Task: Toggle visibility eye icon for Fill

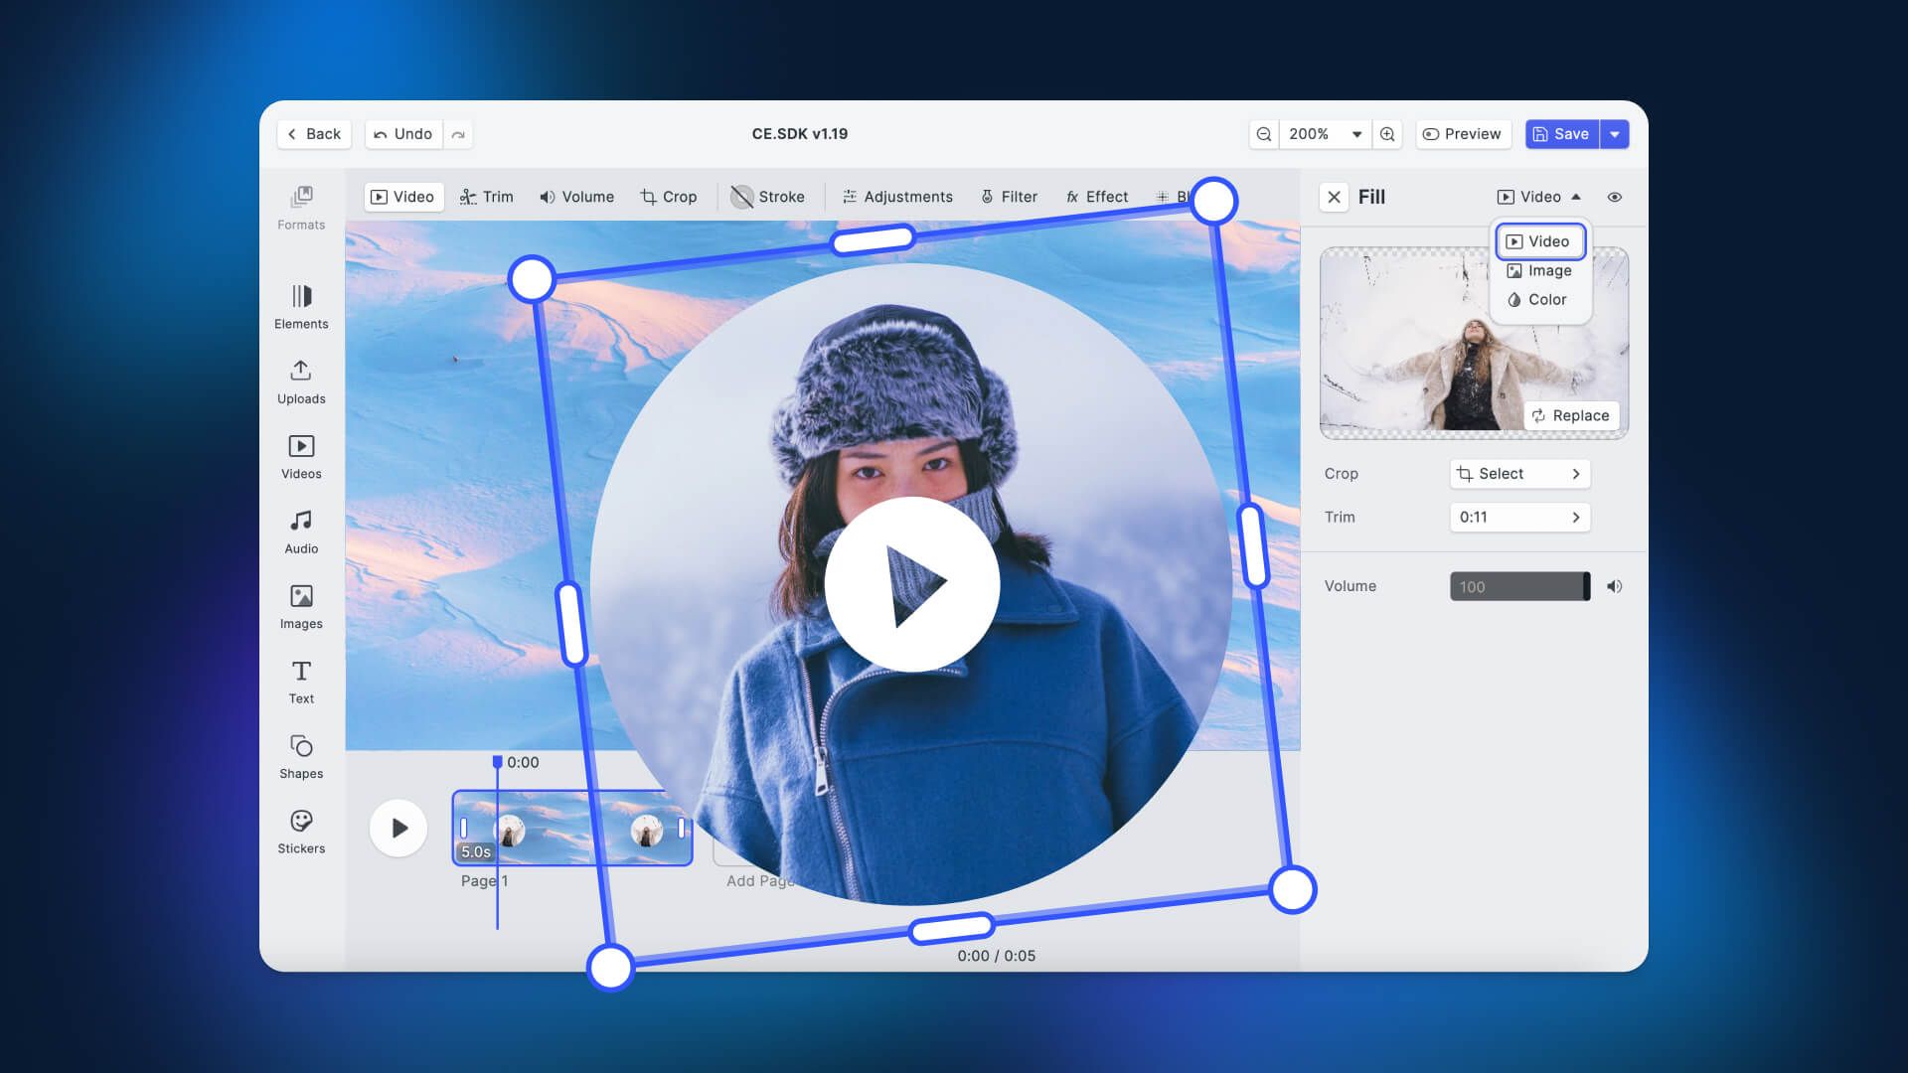Action: click(x=1615, y=197)
